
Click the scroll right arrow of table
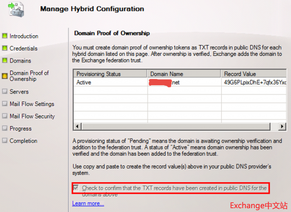tap(283, 126)
